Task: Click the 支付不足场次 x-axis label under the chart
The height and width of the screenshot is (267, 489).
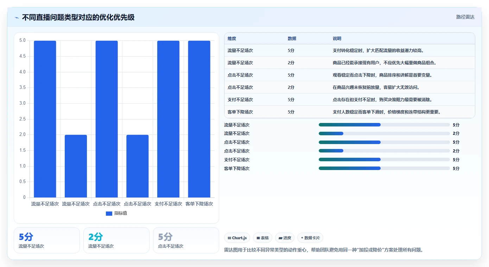Action: (168, 204)
